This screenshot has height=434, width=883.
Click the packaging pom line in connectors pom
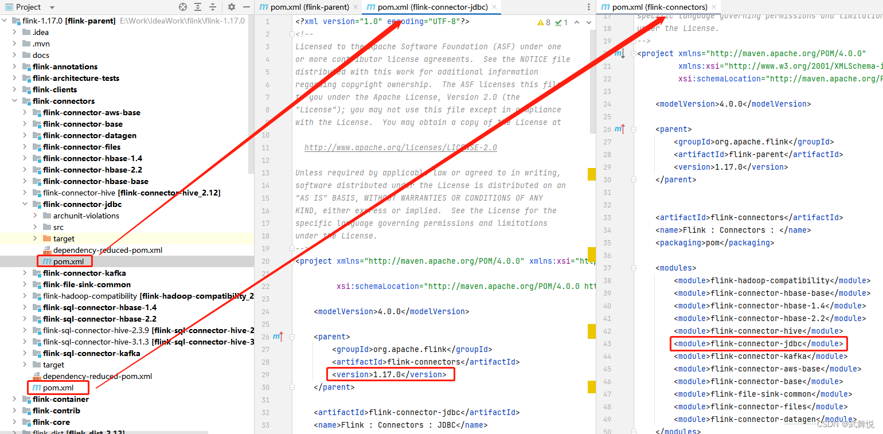coord(715,243)
